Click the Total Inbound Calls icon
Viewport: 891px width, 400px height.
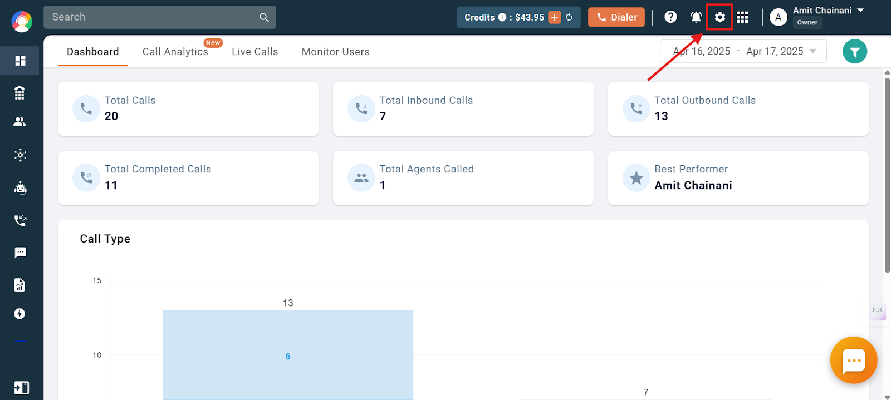(361, 108)
